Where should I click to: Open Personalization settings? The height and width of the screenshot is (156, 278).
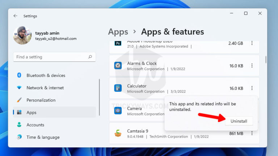tap(54, 100)
